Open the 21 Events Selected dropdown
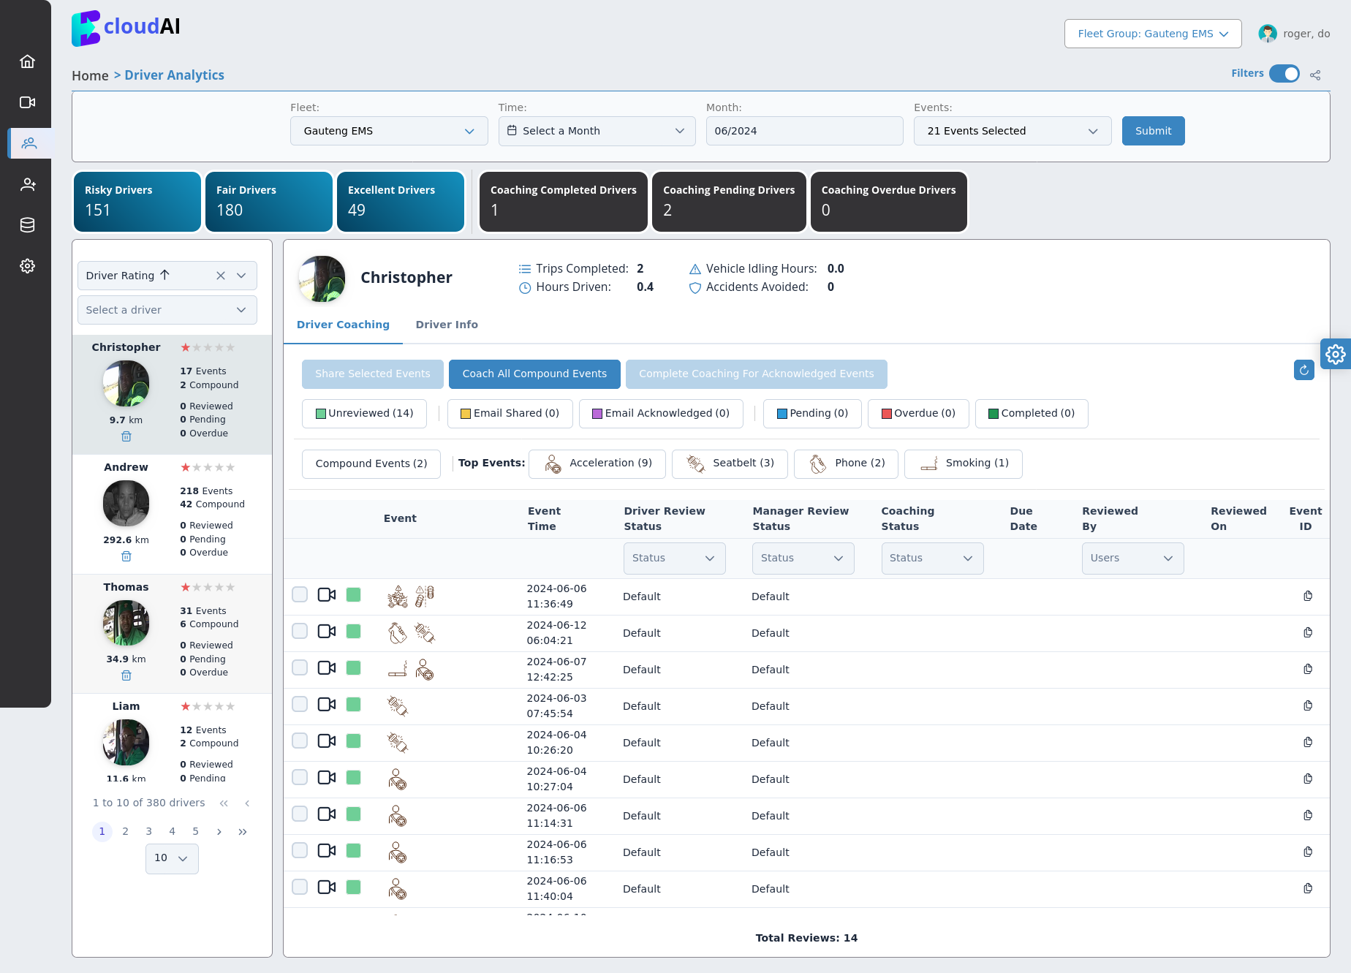 point(1012,131)
